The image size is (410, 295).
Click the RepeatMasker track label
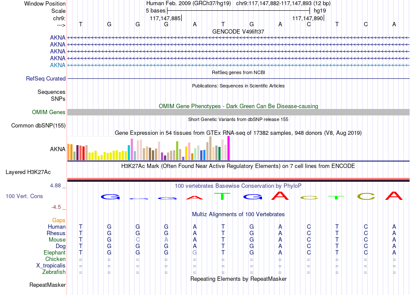pyautogui.click(x=47, y=285)
